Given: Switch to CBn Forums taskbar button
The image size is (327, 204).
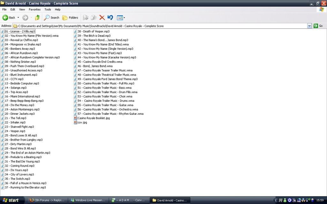Looking at the screenshot, I should tap(48, 200).
